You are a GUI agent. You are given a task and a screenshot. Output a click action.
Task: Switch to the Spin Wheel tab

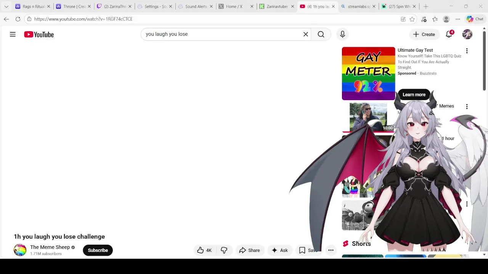[399, 6]
